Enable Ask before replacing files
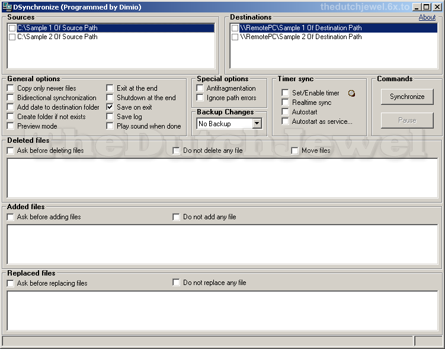Viewport: 445px width, 349px height. [11, 283]
